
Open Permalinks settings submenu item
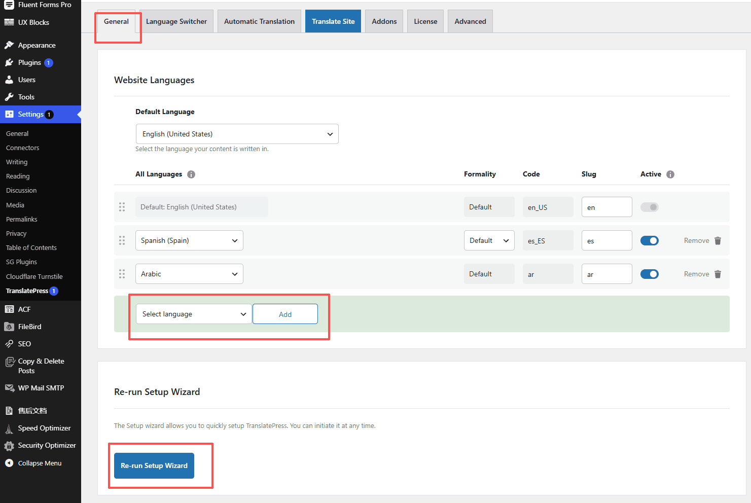(x=22, y=219)
